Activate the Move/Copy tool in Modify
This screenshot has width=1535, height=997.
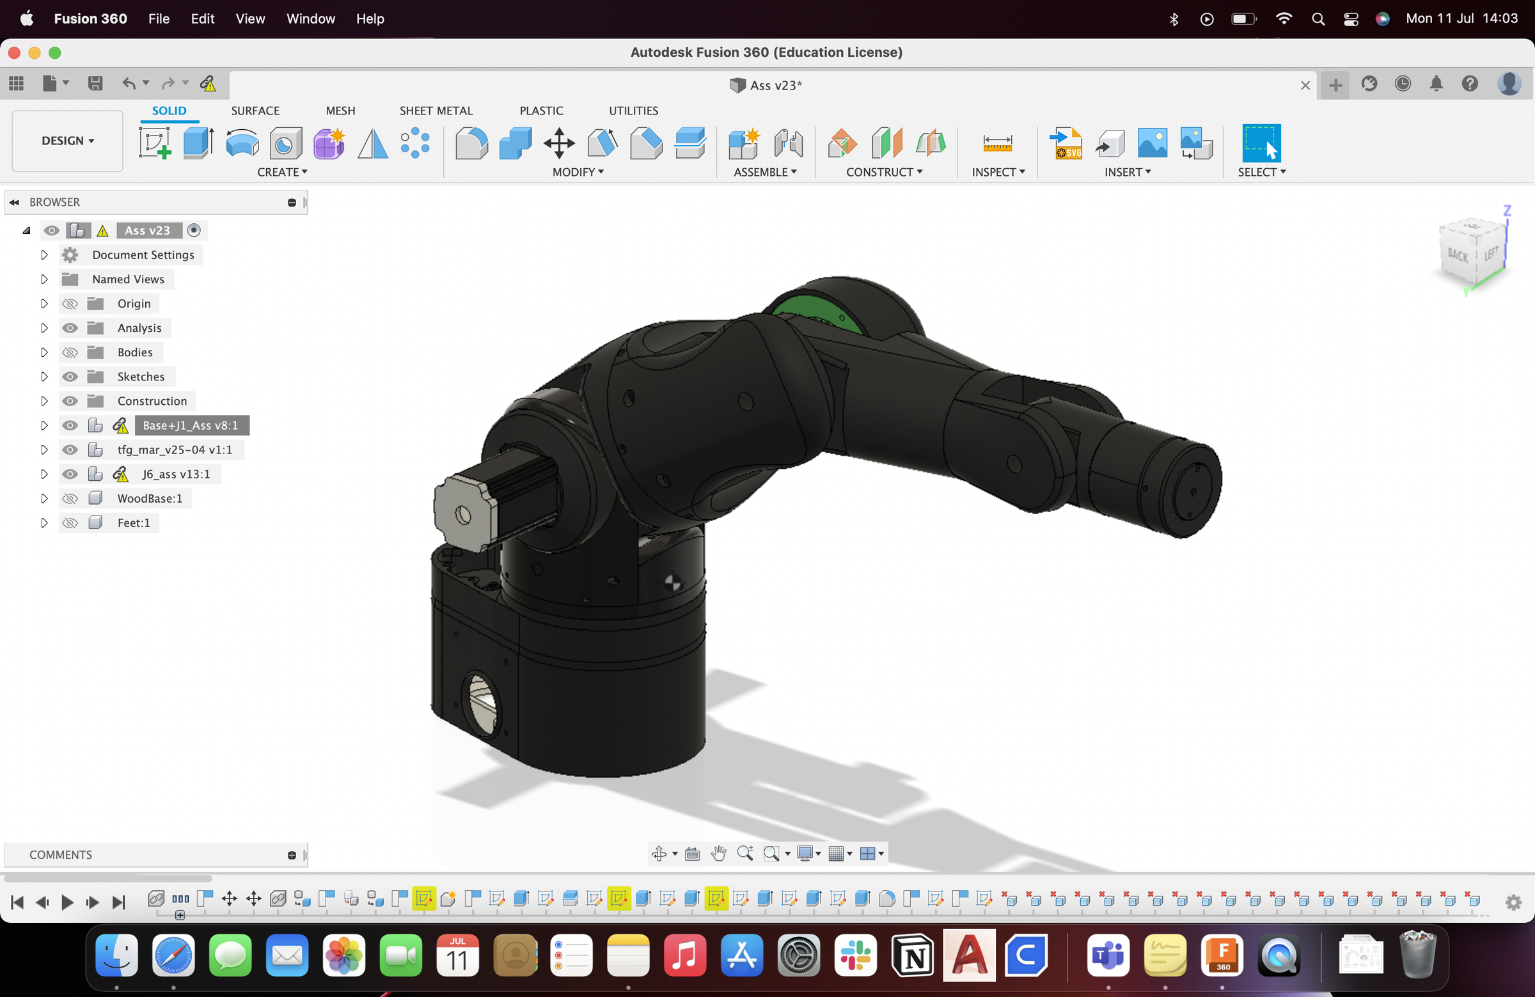click(558, 143)
